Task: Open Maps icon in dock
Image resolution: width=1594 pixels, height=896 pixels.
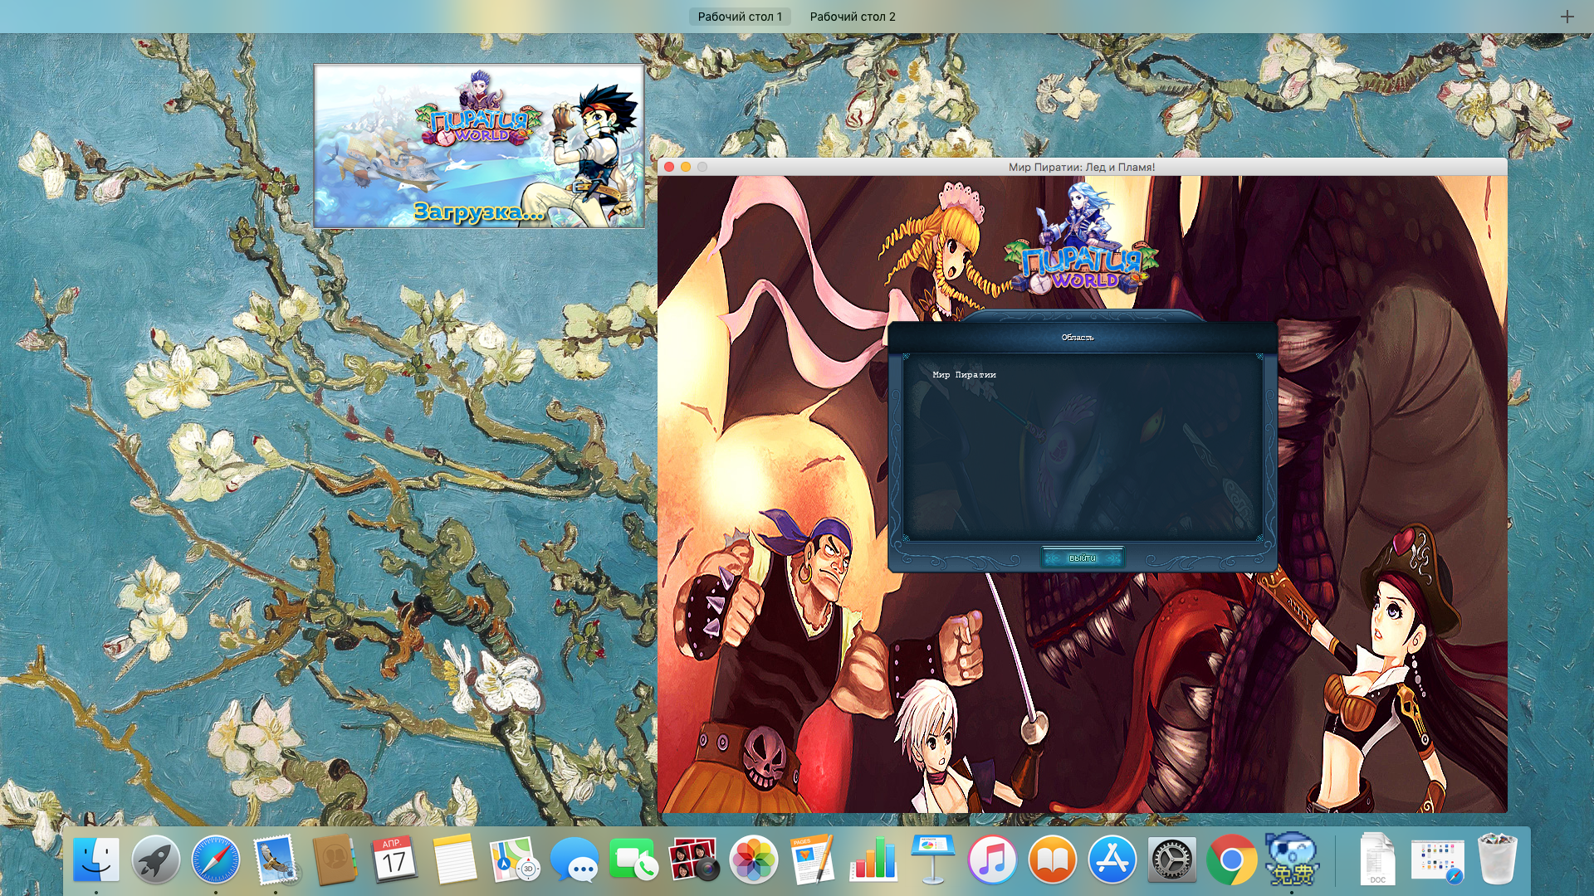Action: [x=514, y=859]
